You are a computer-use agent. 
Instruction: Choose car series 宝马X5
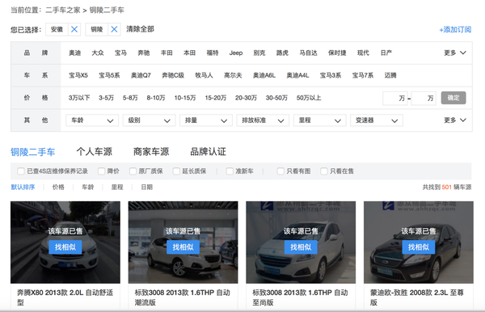tap(78, 75)
